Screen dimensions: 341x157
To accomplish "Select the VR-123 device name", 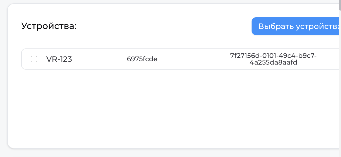I will click(x=59, y=59).
